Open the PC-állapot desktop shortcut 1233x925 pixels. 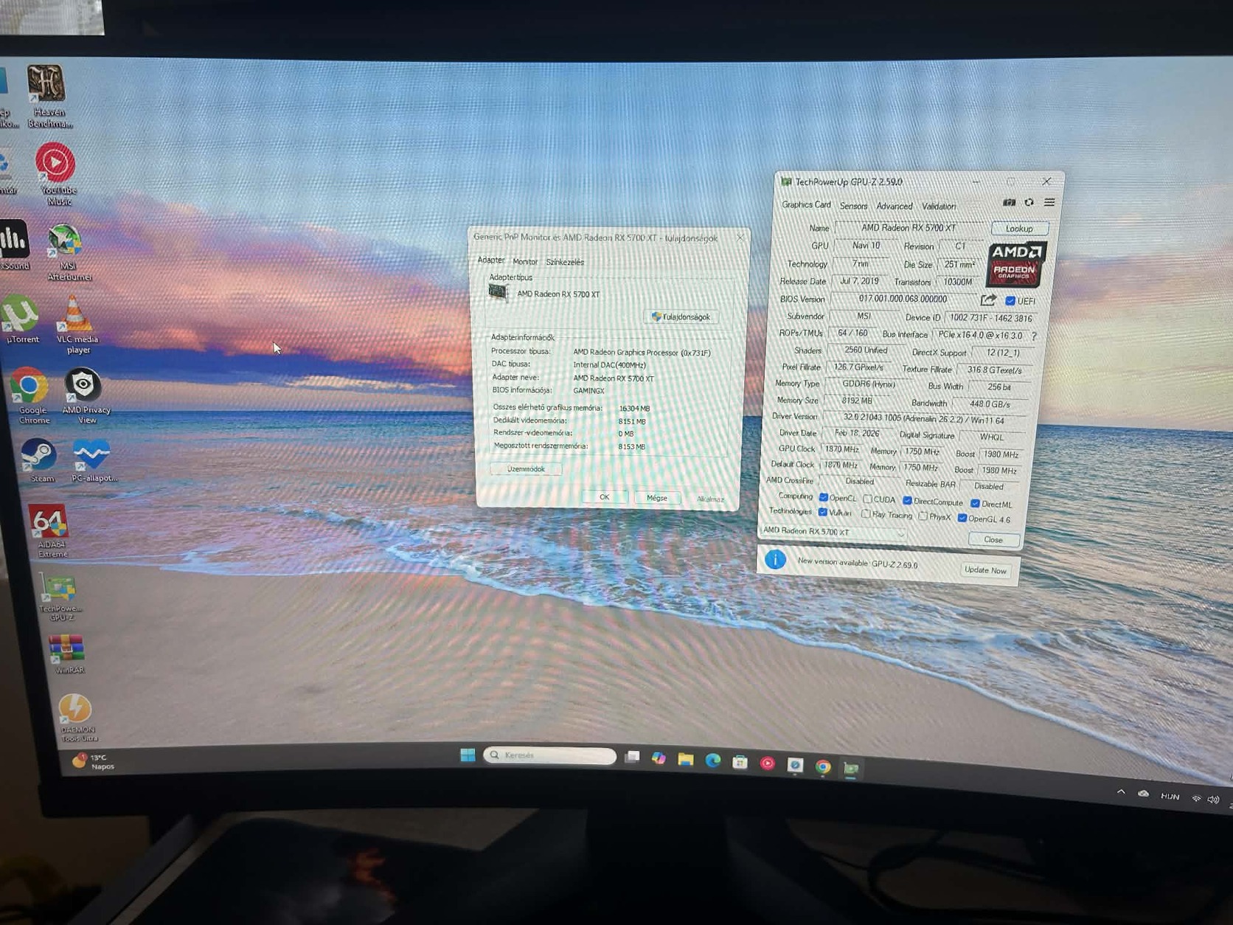pyautogui.click(x=93, y=460)
